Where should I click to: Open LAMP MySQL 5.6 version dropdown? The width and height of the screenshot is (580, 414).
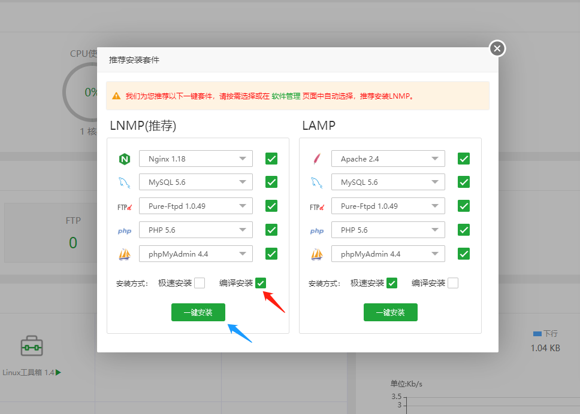pos(388,182)
